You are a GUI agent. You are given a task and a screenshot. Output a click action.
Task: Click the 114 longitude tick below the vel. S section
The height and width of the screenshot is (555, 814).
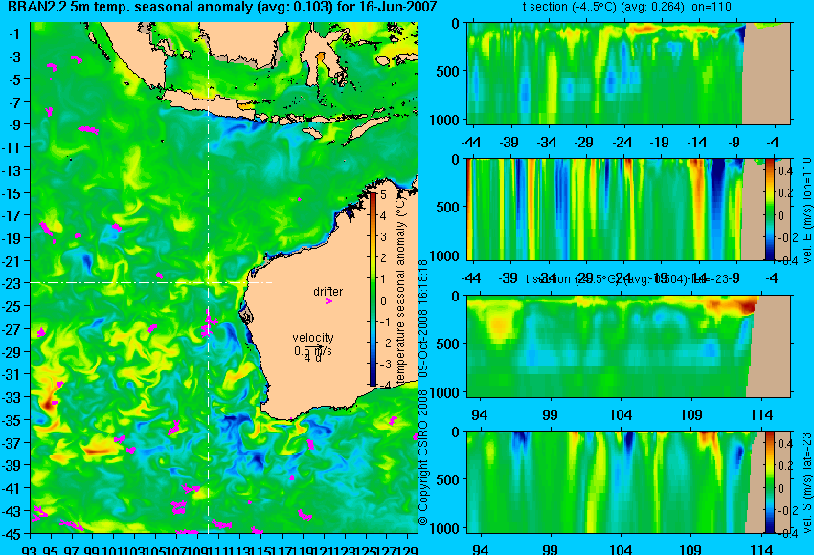coord(760,550)
